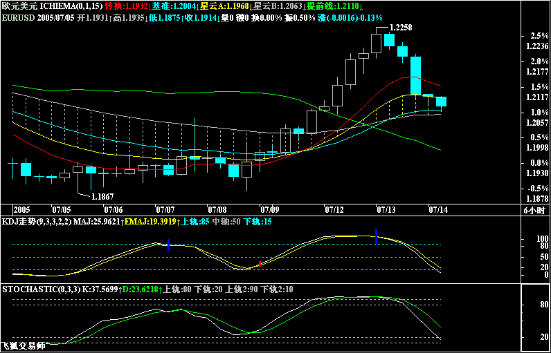Select the turnover rate 换0.00%
The width and height of the screenshot is (551, 353).
click(x=267, y=18)
